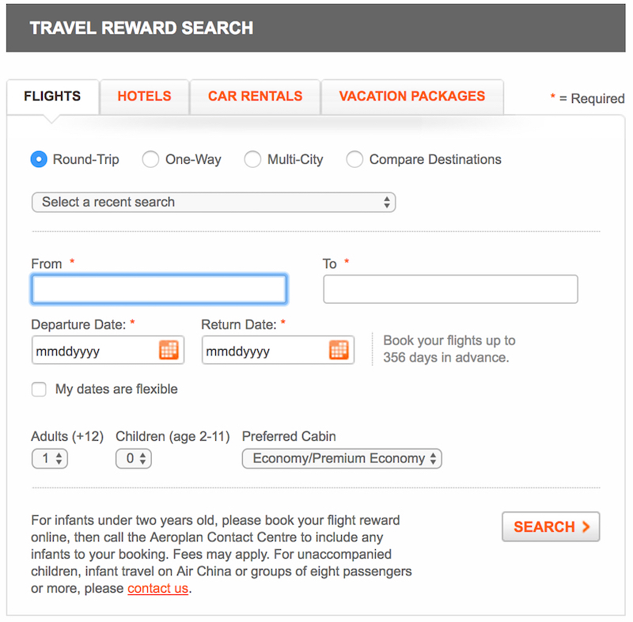Expand the Preferred Cabin dropdown
The image size is (633, 622).
[342, 458]
